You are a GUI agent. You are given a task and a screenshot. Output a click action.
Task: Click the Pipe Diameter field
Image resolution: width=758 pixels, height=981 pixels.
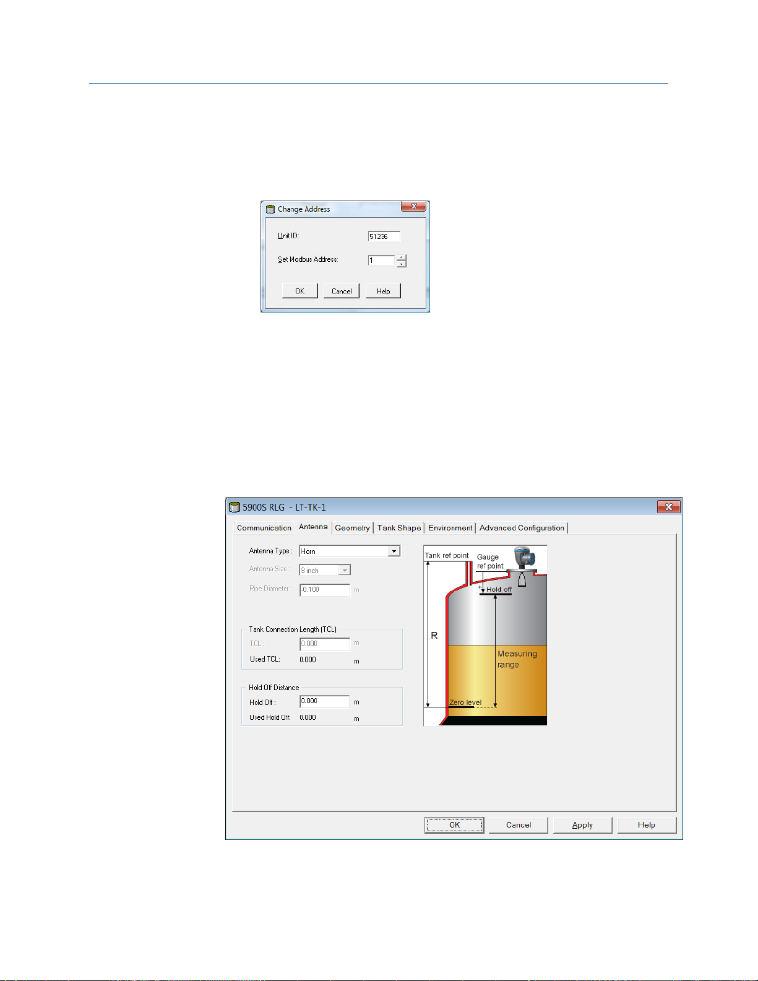pos(325,590)
